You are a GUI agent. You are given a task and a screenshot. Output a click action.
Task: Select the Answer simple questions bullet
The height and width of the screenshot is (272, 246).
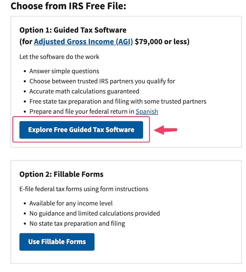point(64,71)
